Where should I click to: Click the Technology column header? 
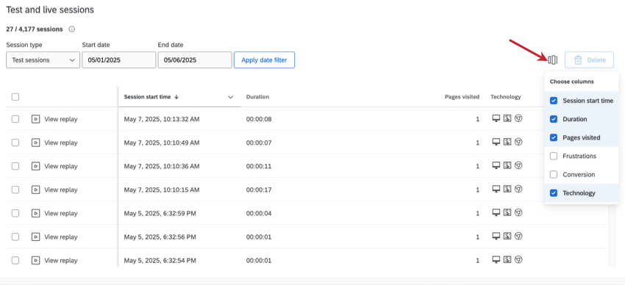(505, 97)
